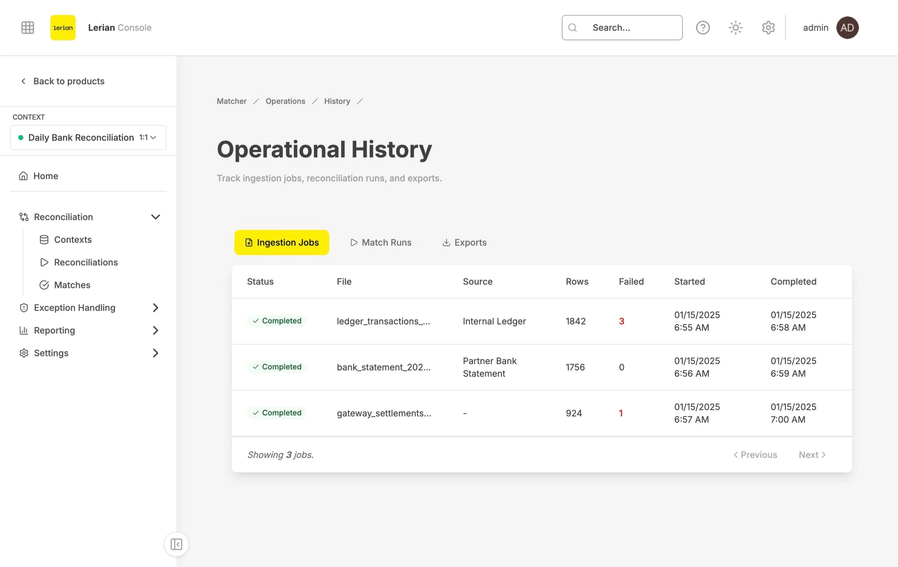Collapse the Reconciliation section chevron

(x=155, y=217)
